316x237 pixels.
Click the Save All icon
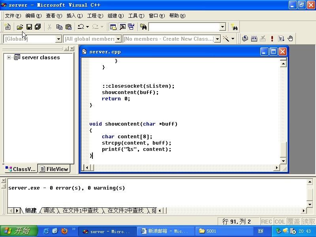coord(38,27)
